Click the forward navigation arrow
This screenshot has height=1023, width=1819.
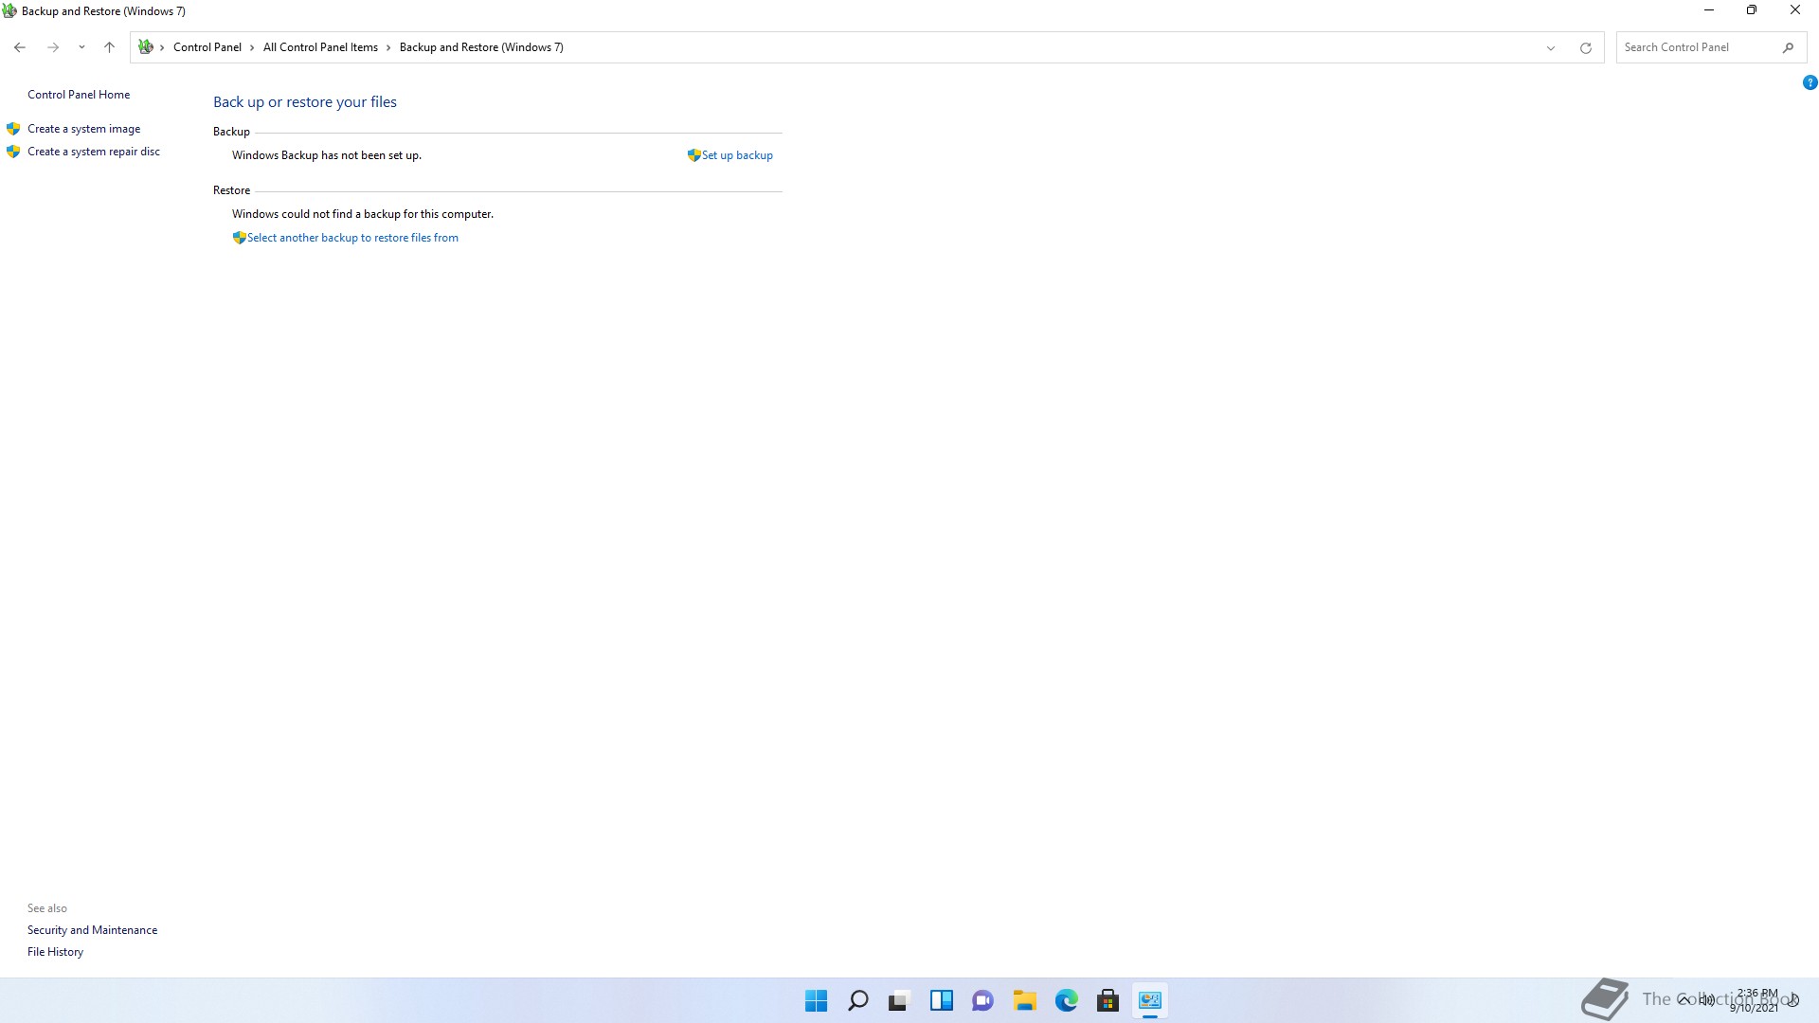coord(53,47)
